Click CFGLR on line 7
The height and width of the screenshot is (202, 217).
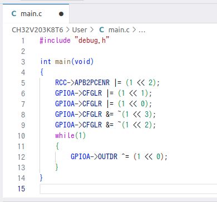point(92,104)
